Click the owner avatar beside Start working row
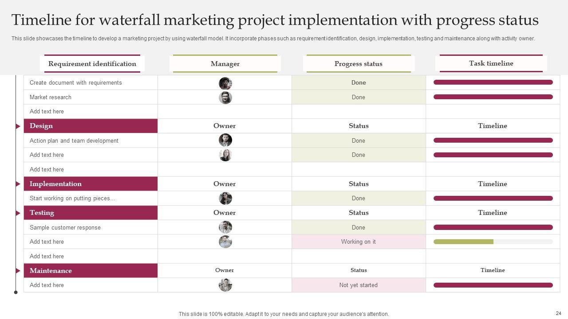568x319 pixels. click(x=225, y=198)
